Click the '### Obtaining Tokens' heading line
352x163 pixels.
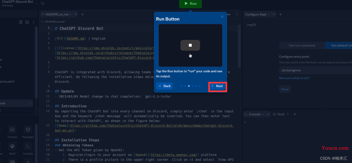point(74,145)
